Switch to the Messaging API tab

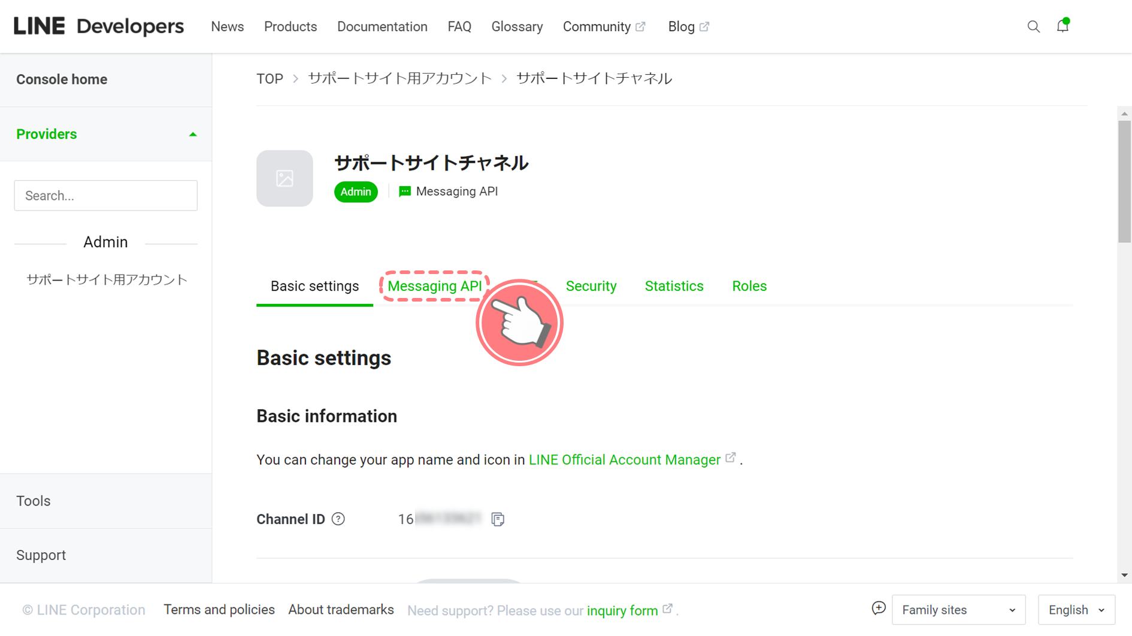pyautogui.click(x=435, y=286)
